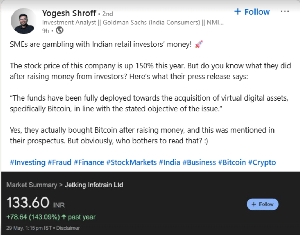Open the #Crypto hashtag
The image size is (300, 235).
click(x=262, y=162)
